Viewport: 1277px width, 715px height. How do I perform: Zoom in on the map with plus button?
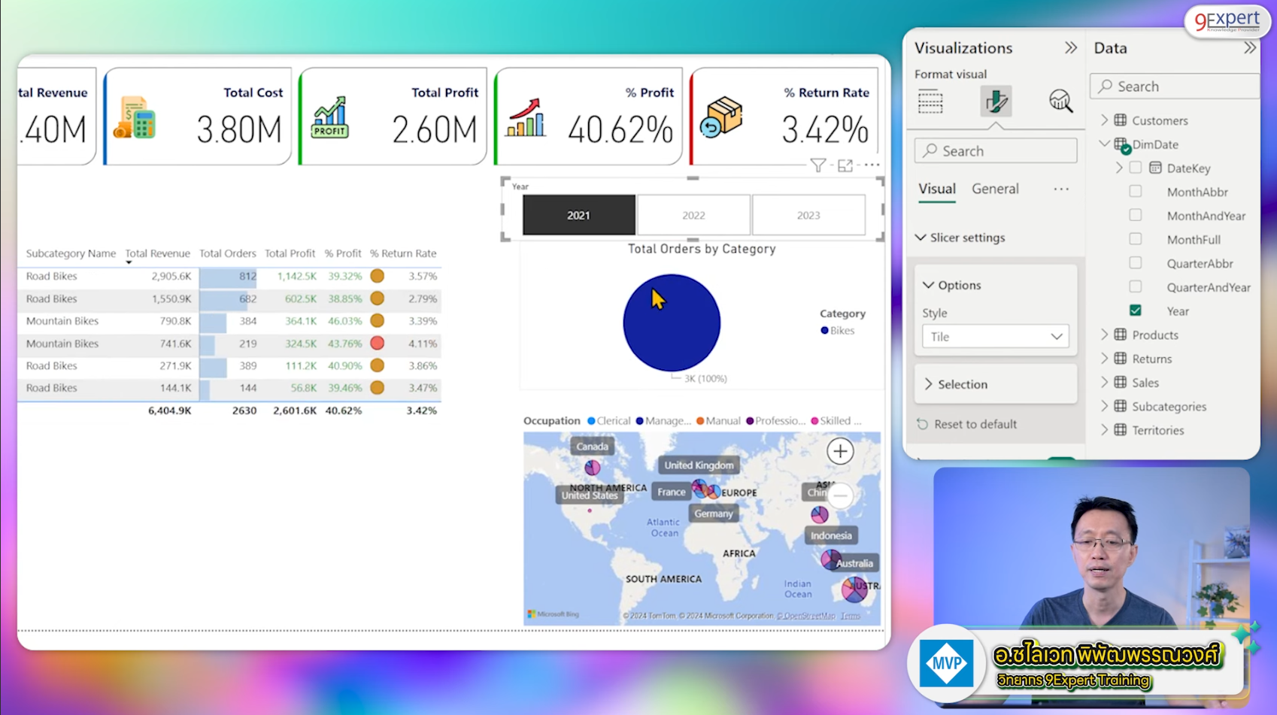[x=840, y=451]
